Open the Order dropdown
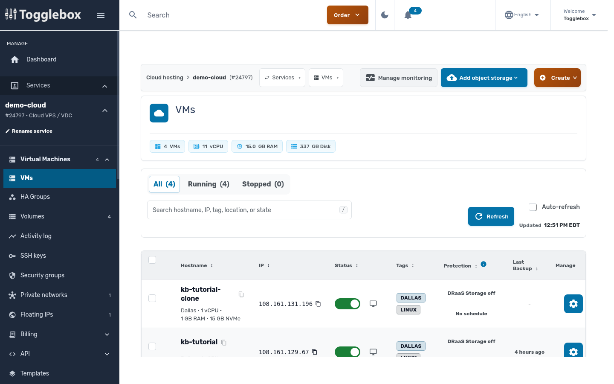The height and width of the screenshot is (384, 614). [x=348, y=15]
